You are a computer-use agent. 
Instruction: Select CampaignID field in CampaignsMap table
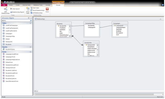point(92,27)
